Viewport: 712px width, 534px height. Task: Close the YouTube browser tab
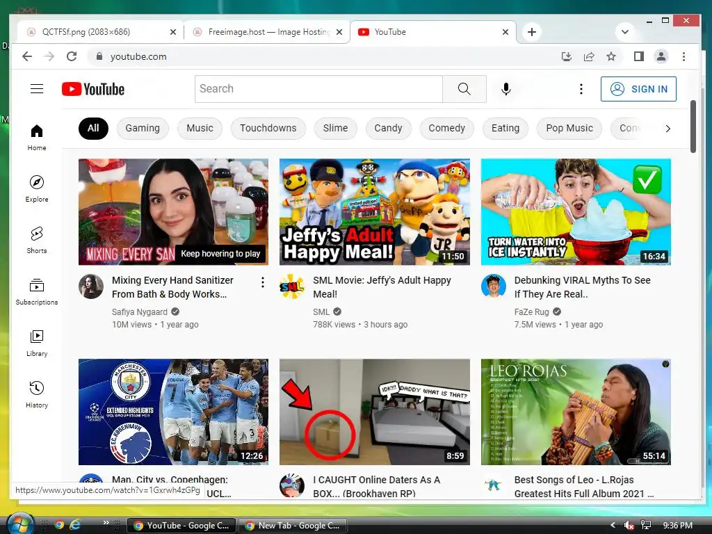[505, 32]
